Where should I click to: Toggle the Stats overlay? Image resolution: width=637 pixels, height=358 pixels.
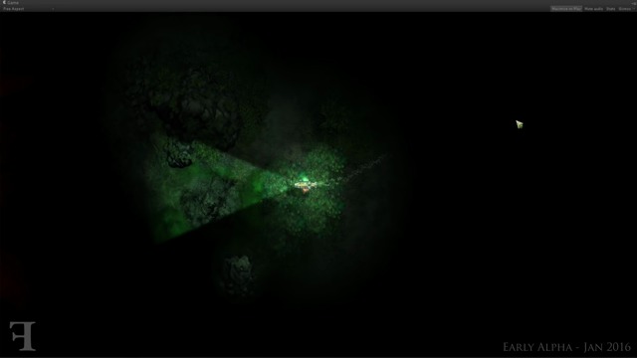pyautogui.click(x=610, y=9)
